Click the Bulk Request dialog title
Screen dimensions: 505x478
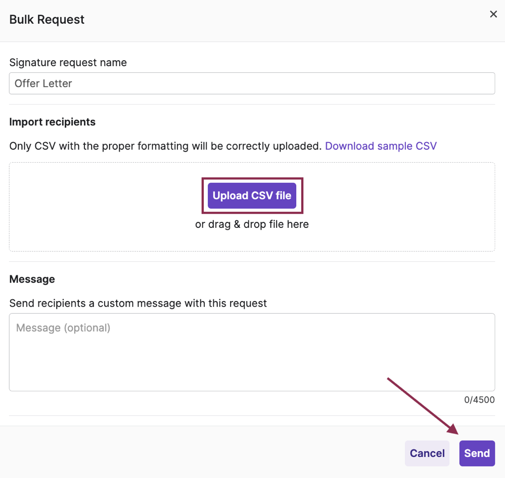point(47,20)
